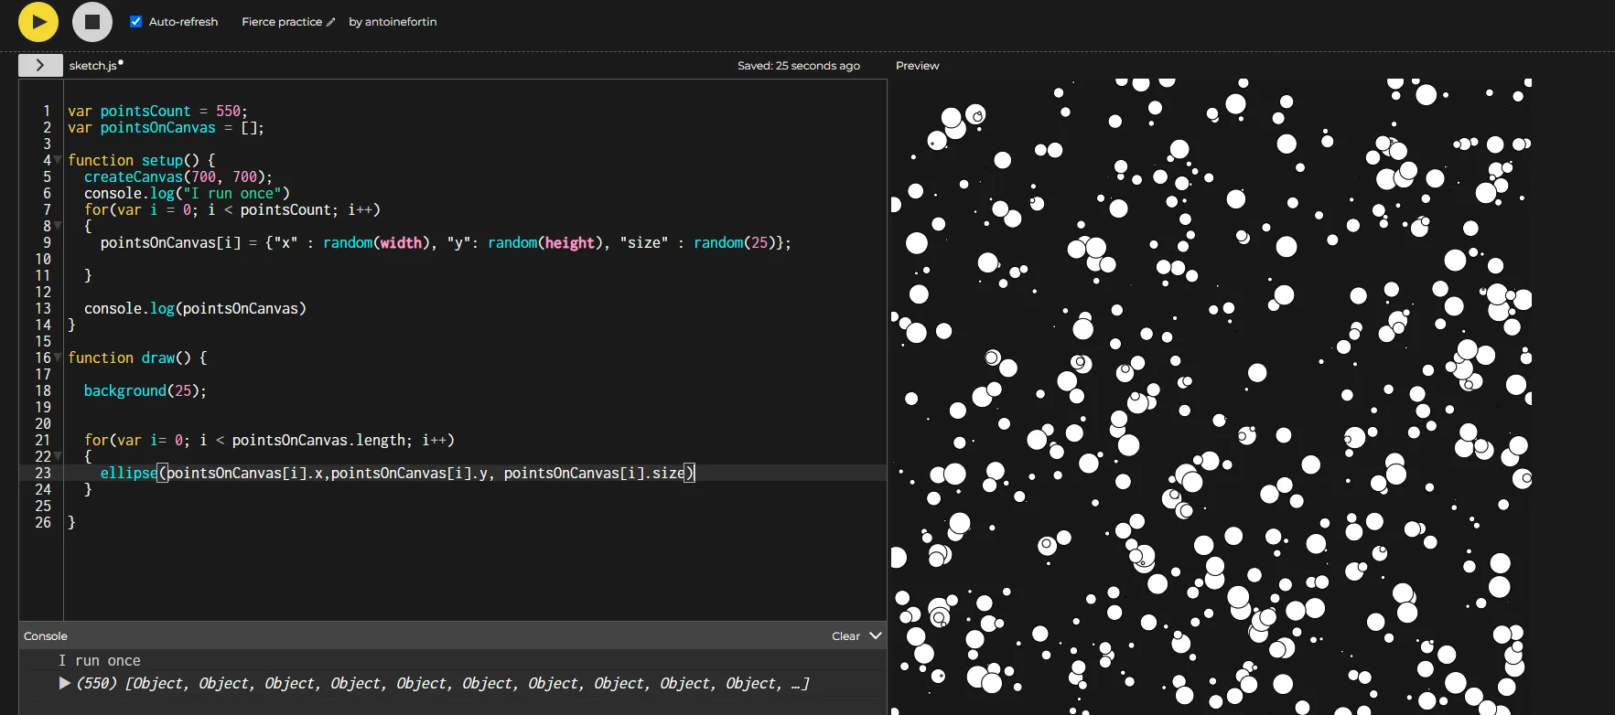Click the Console panel label

[46, 636]
